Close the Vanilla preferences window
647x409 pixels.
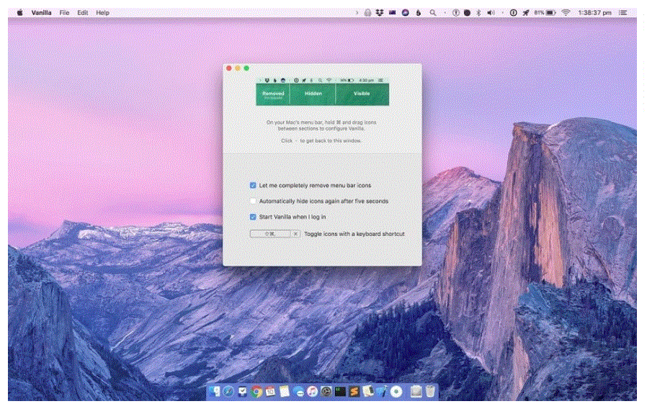pyautogui.click(x=229, y=68)
